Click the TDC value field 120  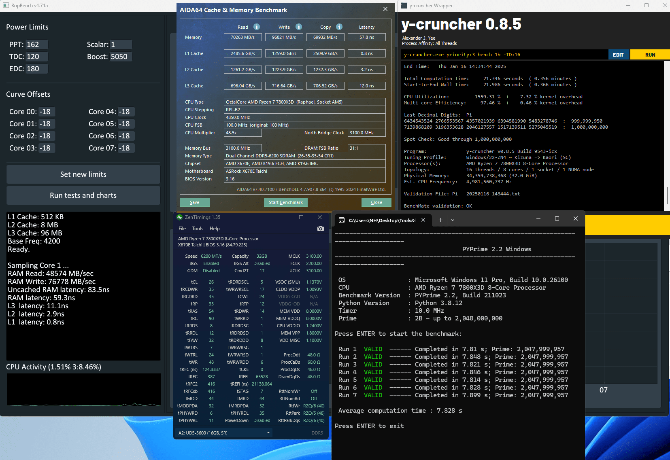click(37, 57)
